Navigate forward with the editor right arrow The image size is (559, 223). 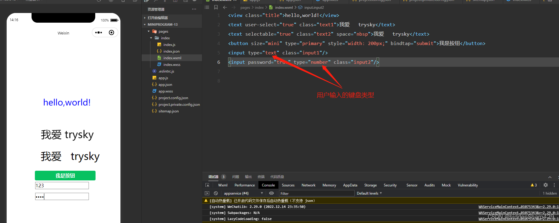coord(234,7)
